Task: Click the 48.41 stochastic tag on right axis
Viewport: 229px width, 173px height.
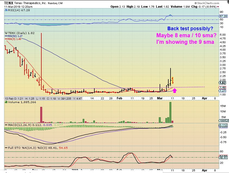Action: [x=223, y=158]
